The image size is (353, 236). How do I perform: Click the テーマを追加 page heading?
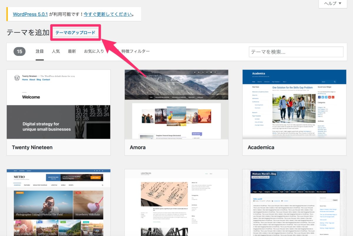click(28, 33)
